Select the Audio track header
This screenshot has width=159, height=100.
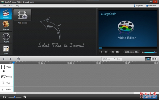click(x=7, y=89)
